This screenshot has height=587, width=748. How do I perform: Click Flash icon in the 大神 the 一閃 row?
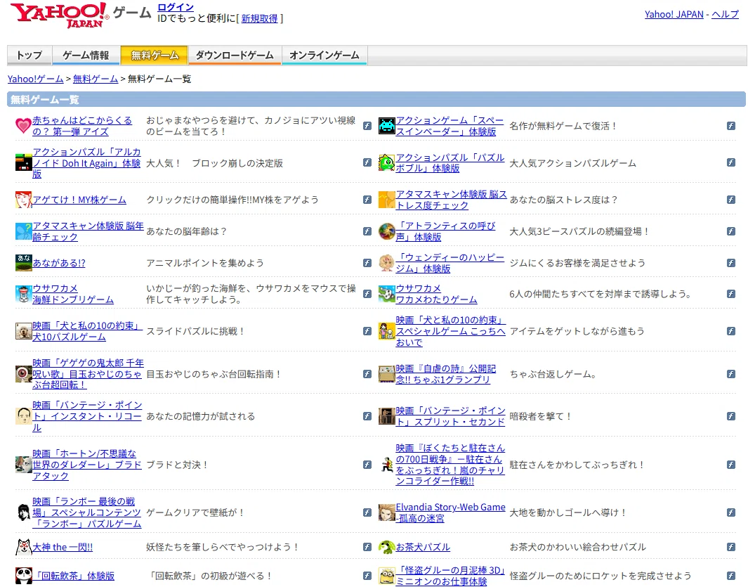367,547
